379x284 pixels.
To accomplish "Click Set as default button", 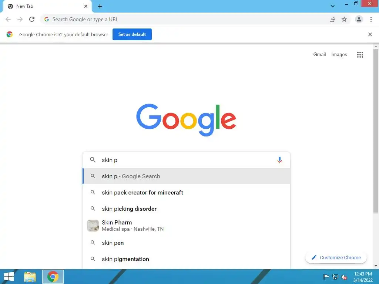I will pos(132,34).
